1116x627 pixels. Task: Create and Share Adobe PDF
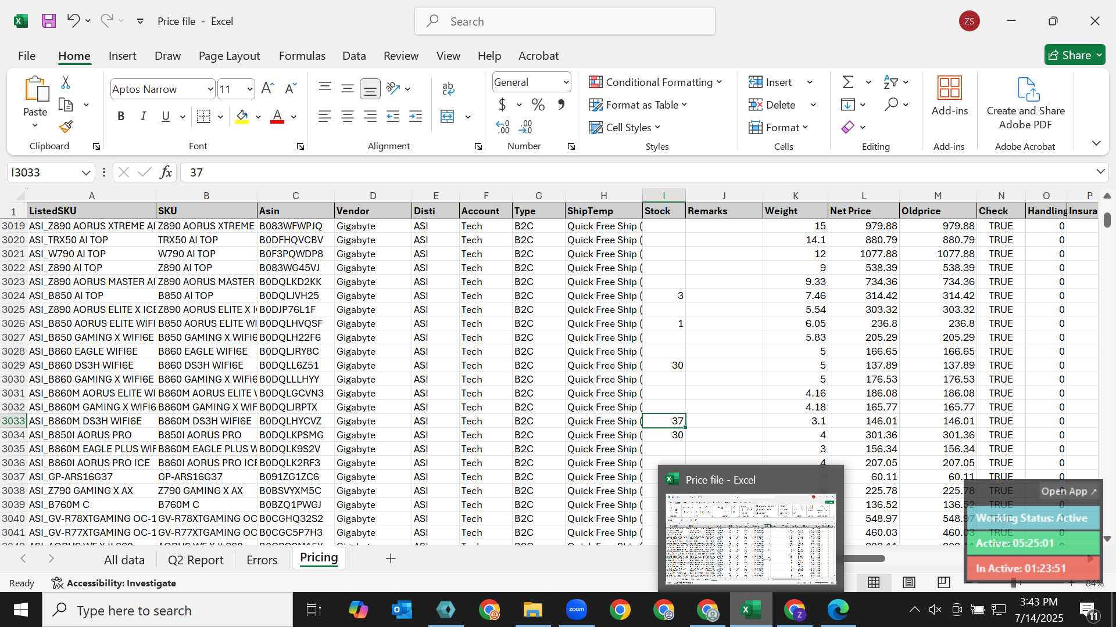pos(1026,103)
